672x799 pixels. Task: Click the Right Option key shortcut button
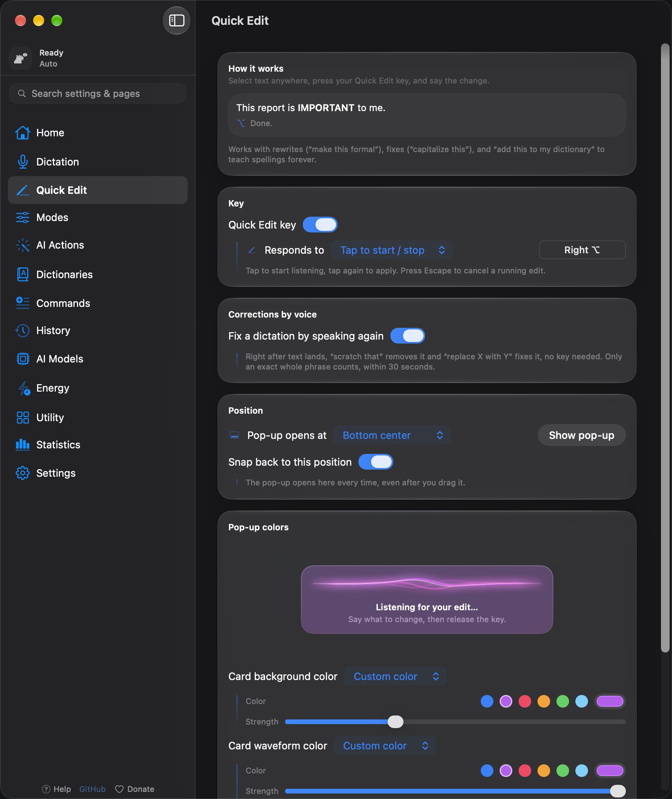(582, 250)
